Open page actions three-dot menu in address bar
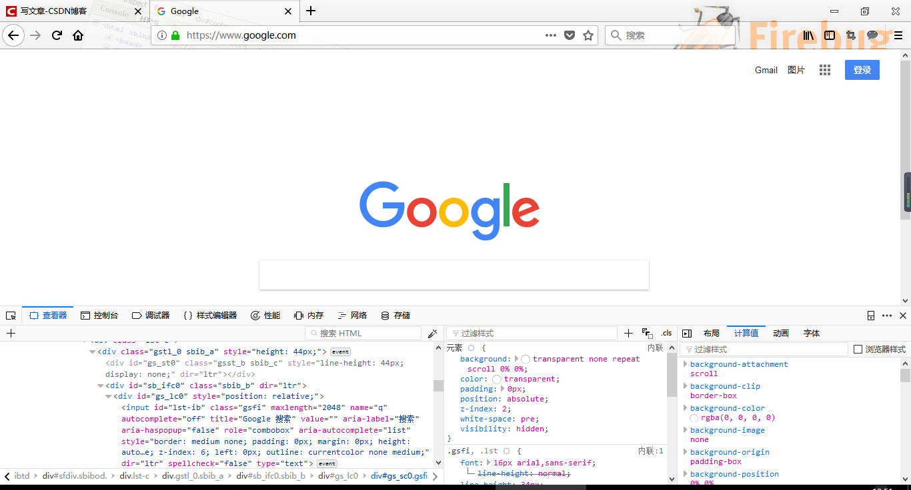The image size is (911, 490). tap(551, 35)
